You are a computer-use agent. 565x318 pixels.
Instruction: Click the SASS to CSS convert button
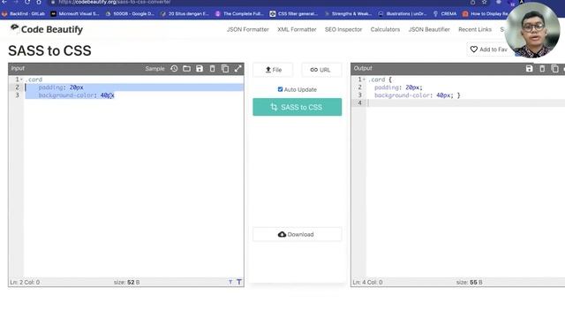click(298, 107)
